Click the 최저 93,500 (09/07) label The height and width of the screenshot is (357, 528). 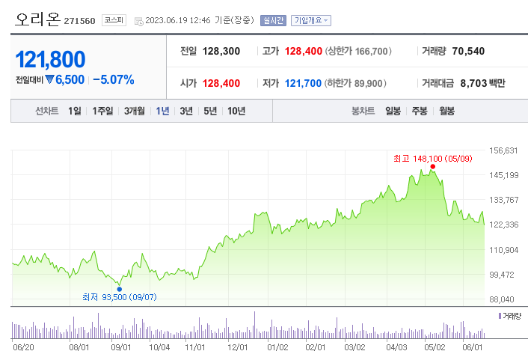click(120, 297)
